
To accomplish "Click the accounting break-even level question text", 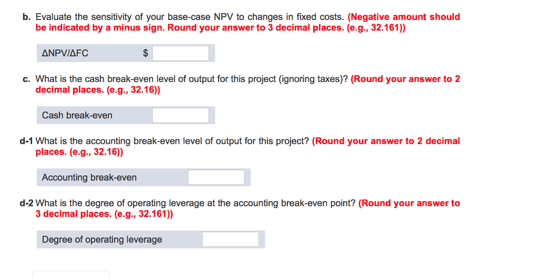I will (x=172, y=141).
